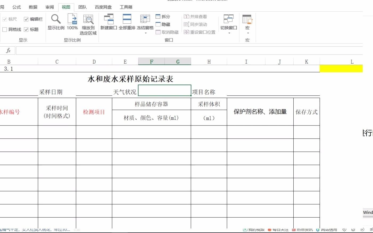Switch to the 数据 ribbon tab
The image size is (373, 233).
pos(32,7)
